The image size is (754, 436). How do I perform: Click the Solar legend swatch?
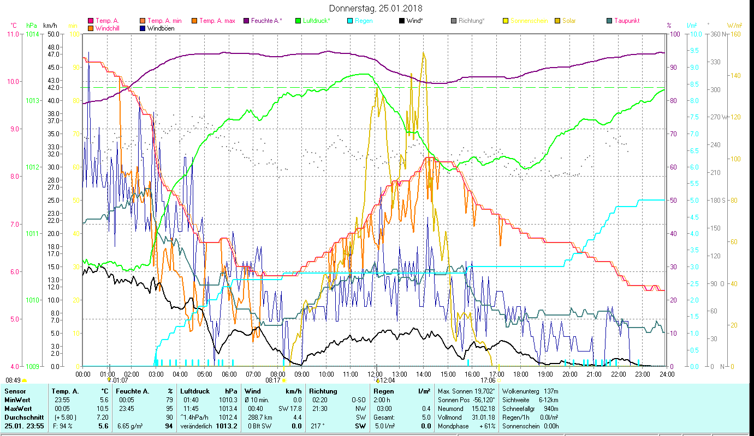click(x=557, y=21)
